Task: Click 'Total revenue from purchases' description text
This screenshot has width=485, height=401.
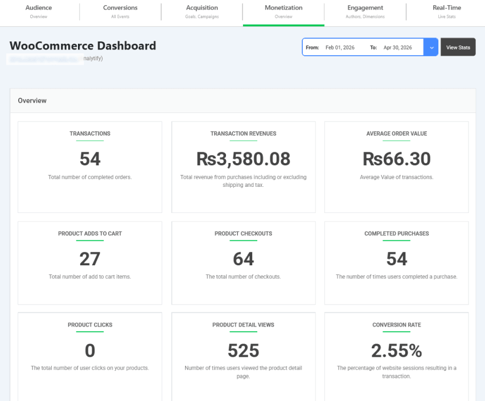Action: (x=244, y=181)
